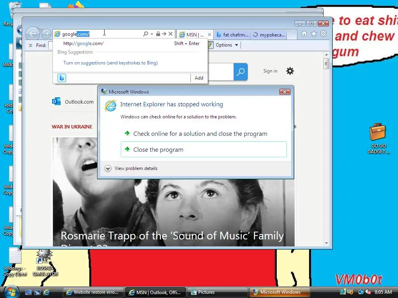398x298 pixels.
Task: Choose Check online for a solution option
Action: (x=204, y=134)
